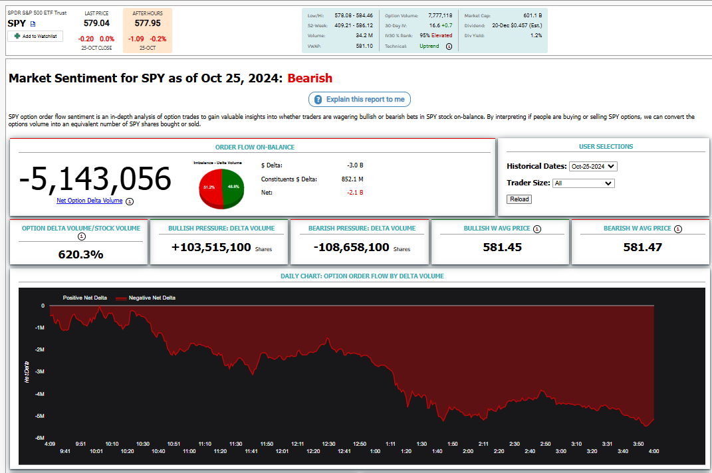Image resolution: width=712 pixels, height=473 pixels.
Task: Click the Uptrend technical value
Action: coord(429,47)
